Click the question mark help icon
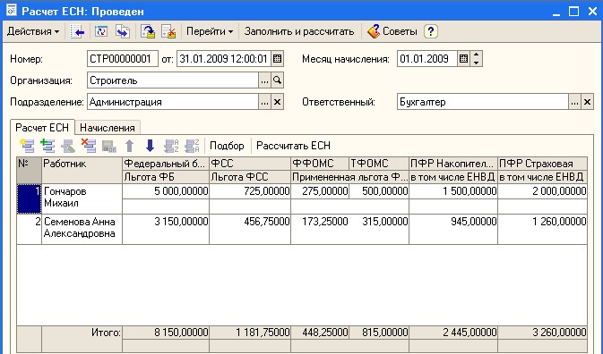 431,31
